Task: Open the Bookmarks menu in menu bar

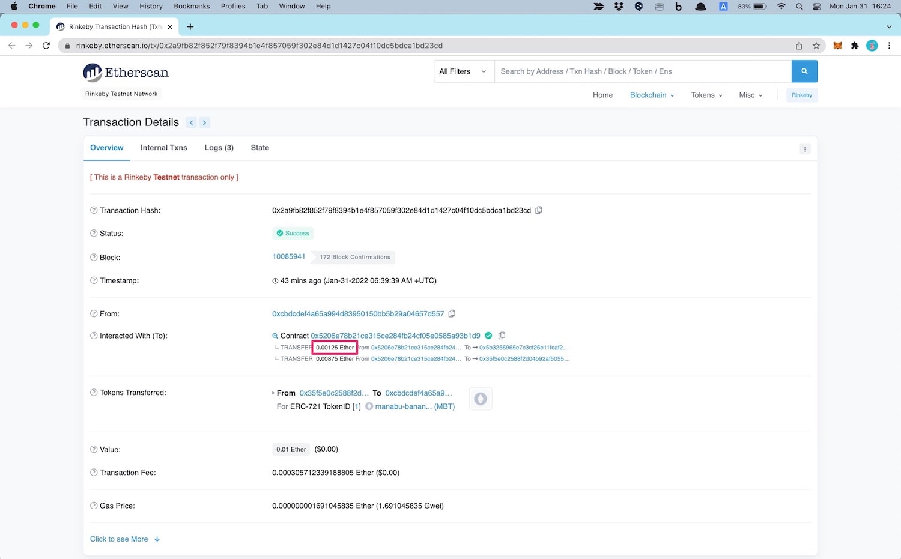Action: coord(192,6)
